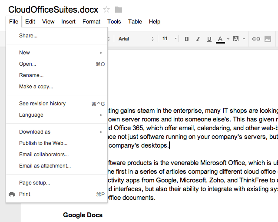
Task: Click the misspelled word "else's" in document
Action: 221,119
